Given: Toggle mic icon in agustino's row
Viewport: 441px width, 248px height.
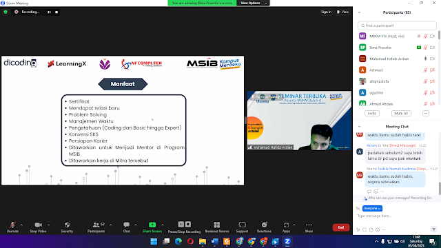Looking at the screenshot, I should point(426,92).
